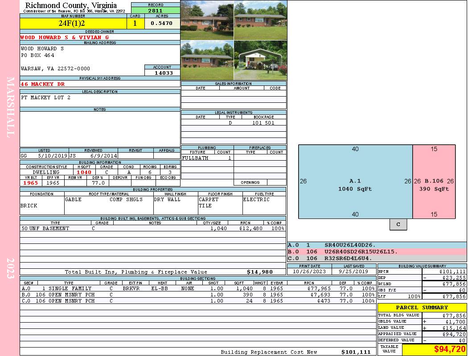Click the record number 2811 field
This screenshot has width=468, height=356.
pyautogui.click(x=156, y=10)
